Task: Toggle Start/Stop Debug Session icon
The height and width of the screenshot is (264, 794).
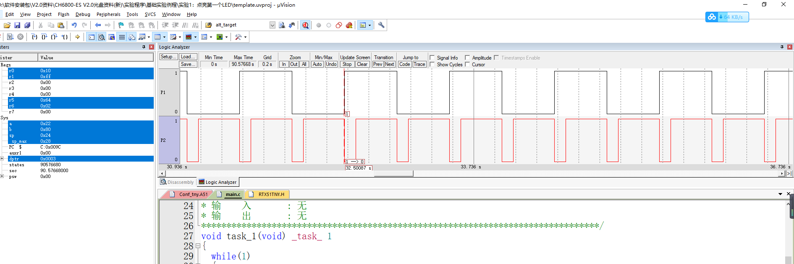Action: [x=305, y=25]
